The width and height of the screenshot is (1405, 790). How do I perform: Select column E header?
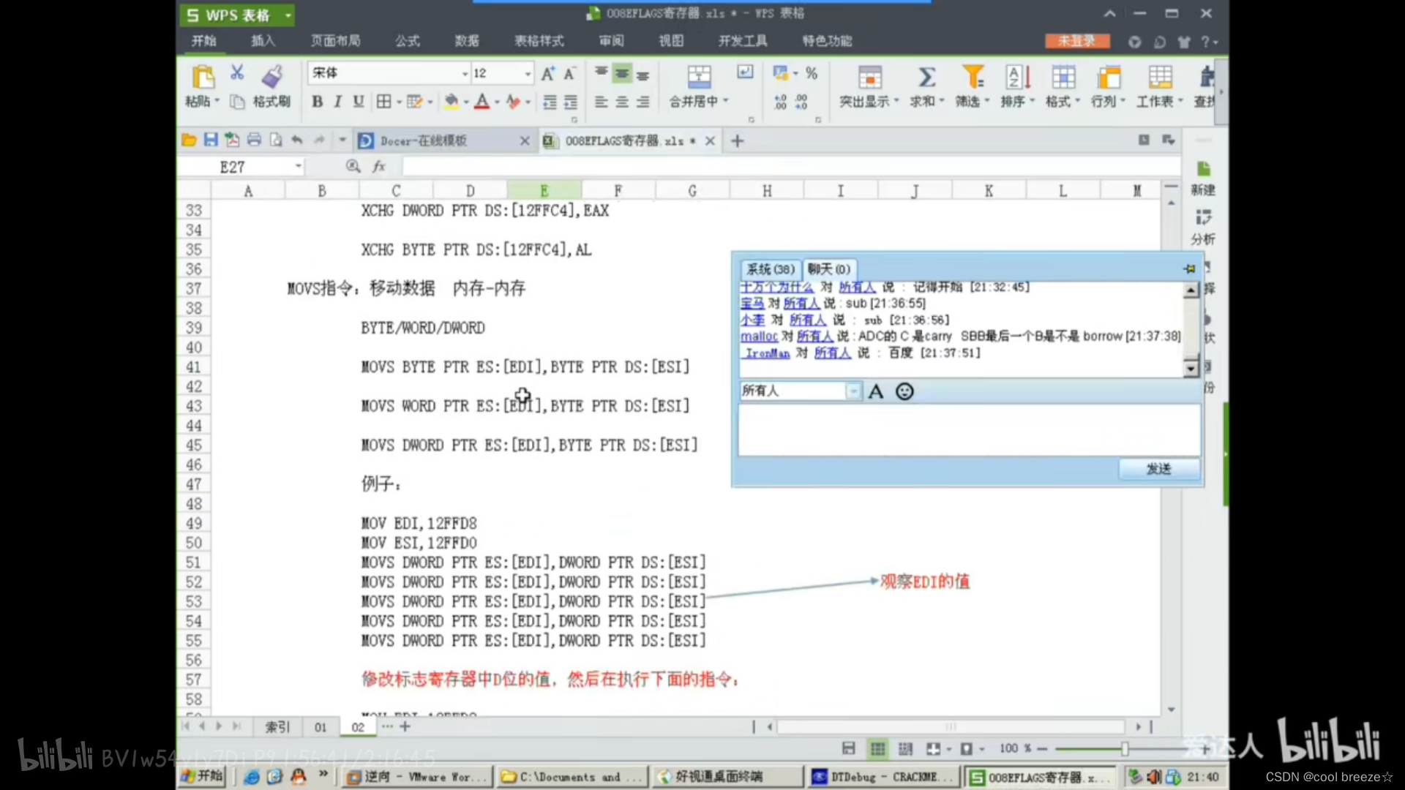point(544,191)
